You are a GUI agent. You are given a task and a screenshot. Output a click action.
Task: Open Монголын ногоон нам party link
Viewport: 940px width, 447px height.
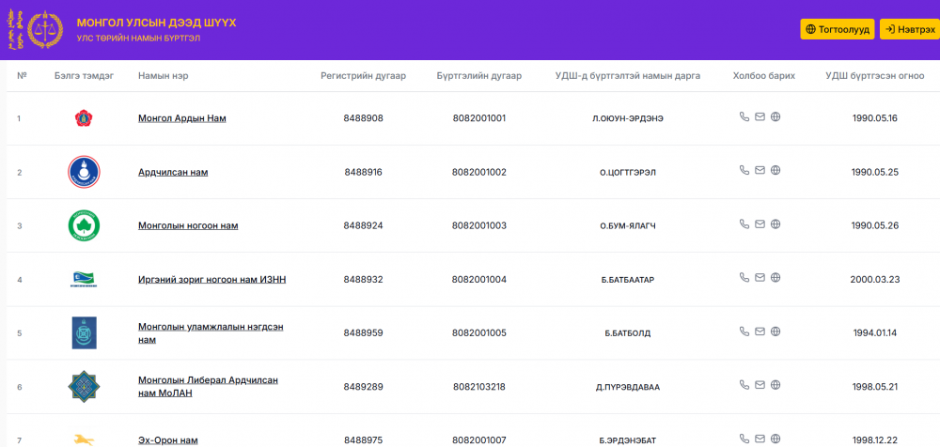(188, 225)
